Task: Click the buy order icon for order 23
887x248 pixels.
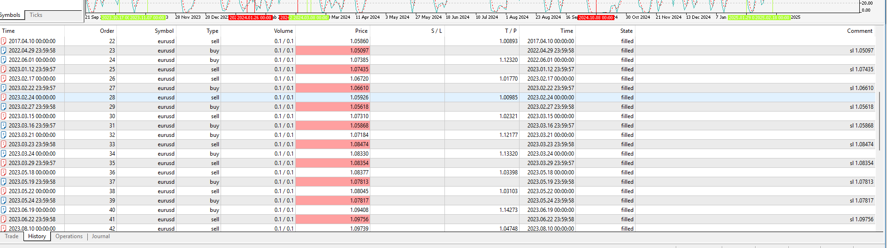Action: coord(4,51)
